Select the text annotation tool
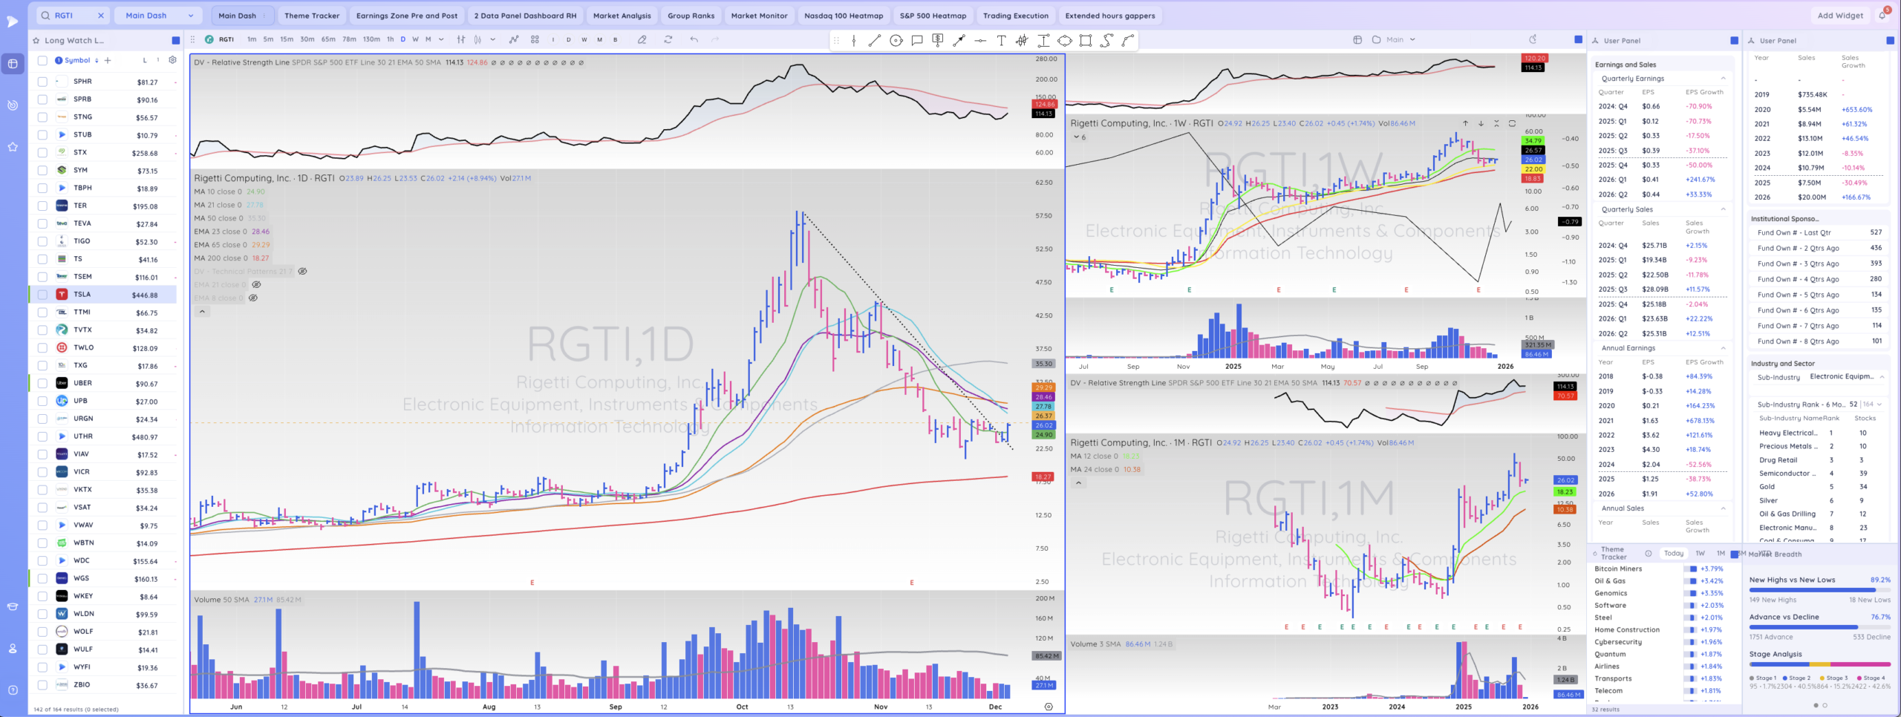 point(1001,40)
